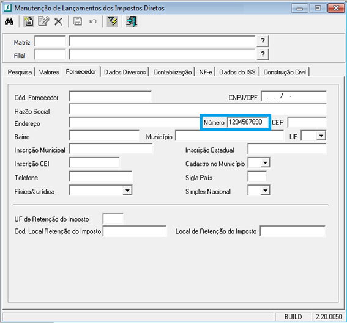Click the CNPJ/CPF input field
347x323 pixels.
(x=293, y=96)
